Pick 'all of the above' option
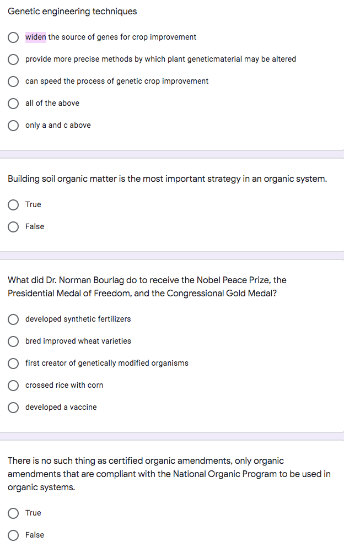344x553 pixels. point(13,104)
